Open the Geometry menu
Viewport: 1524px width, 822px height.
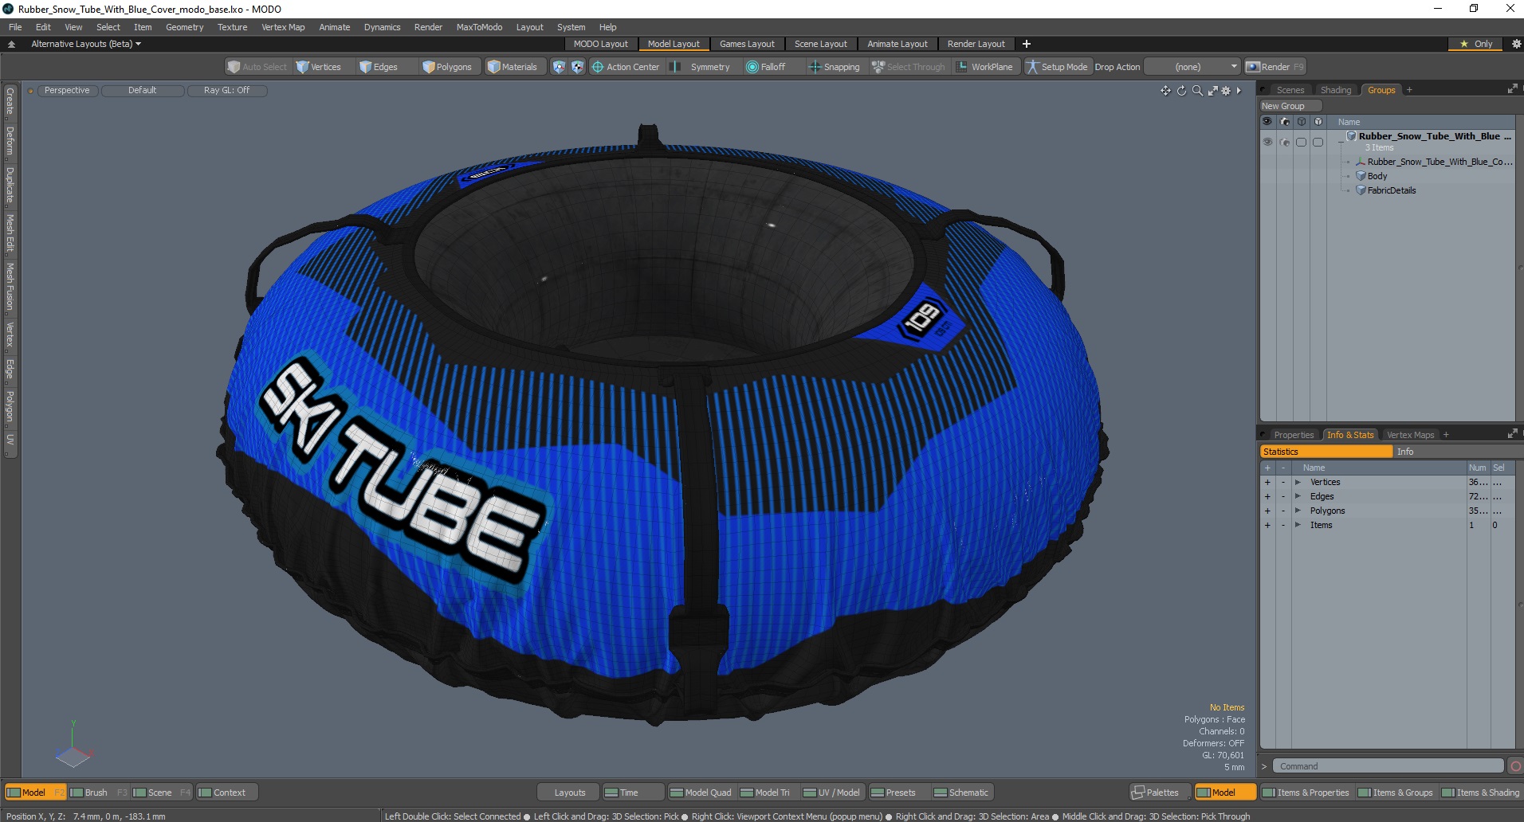click(184, 27)
